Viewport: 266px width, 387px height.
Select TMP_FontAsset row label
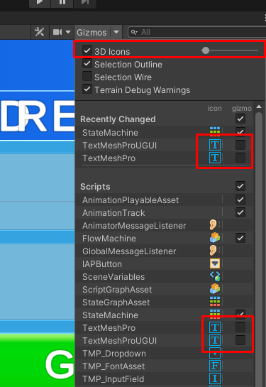tap(113, 366)
